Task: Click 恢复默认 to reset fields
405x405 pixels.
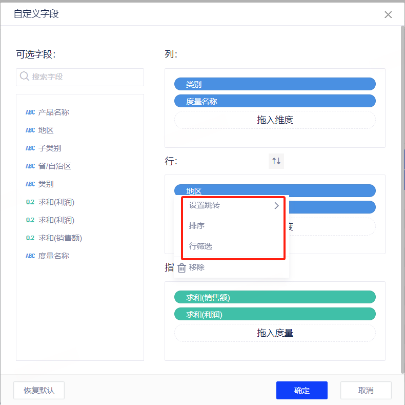Action: pyautogui.click(x=39, y=390)
